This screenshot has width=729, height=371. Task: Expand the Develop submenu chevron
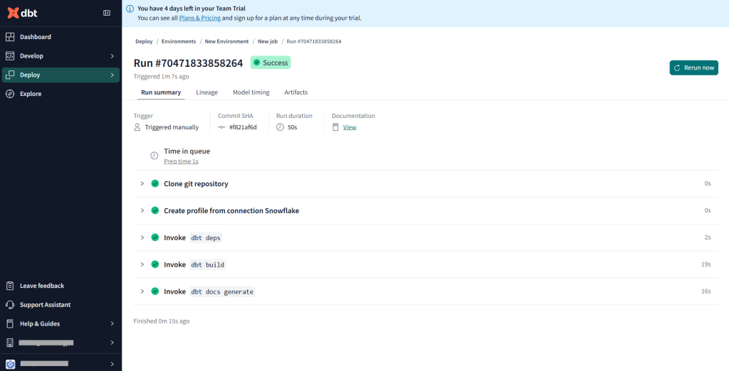[x=112, y=55]
